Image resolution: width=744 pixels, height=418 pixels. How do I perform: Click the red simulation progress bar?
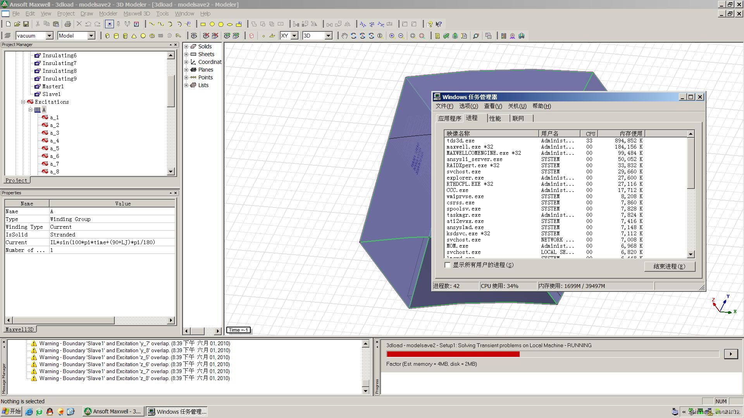click(x=453, y=354)
